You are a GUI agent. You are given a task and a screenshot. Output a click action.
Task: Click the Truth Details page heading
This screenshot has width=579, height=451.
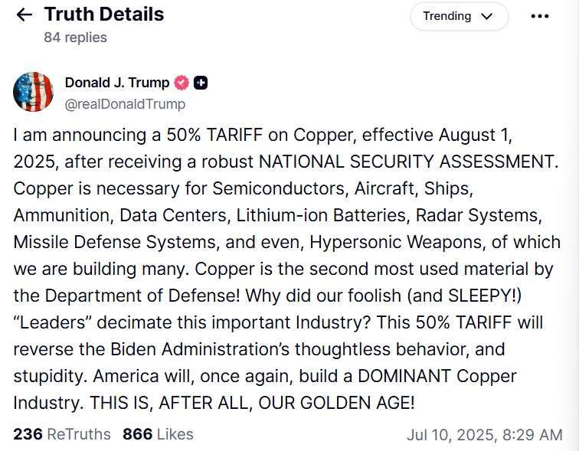(104, 15)
